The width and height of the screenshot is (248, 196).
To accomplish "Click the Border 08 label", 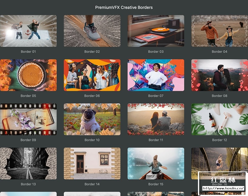I will pyautogui.click(x=219, y=96).
